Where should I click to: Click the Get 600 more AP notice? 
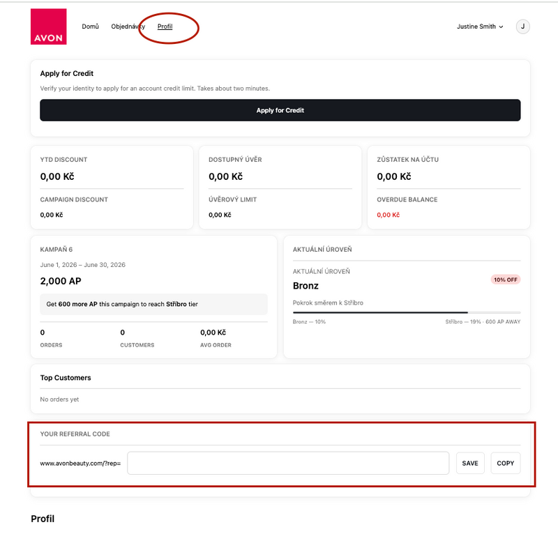tap(153, 304)
